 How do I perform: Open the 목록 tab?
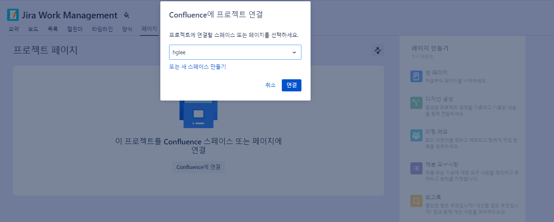click(53, 29)
